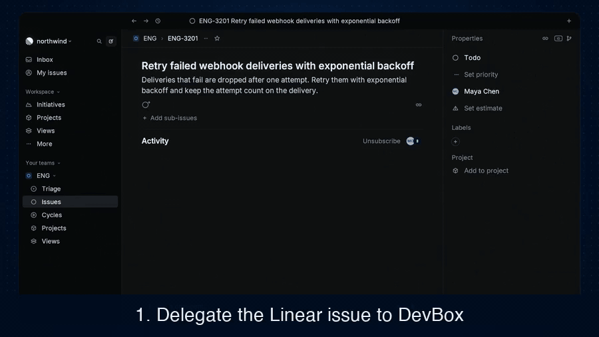599x337 pixels.
Task: Change the Todo status
Action: coord(466,58)
